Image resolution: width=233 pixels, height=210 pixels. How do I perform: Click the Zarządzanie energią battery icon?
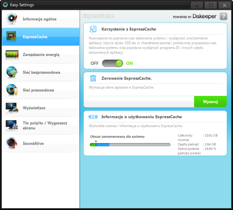click(x=12, y=54)
